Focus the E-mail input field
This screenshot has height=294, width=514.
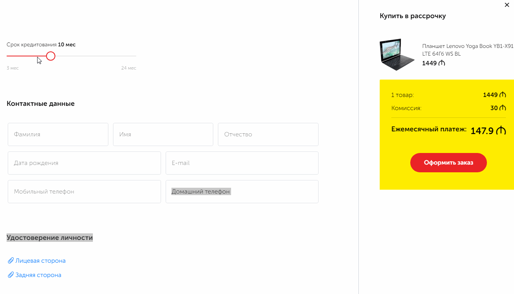tap(242, 163)
